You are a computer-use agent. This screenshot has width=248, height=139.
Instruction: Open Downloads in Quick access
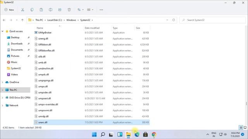tap(17, 44)
